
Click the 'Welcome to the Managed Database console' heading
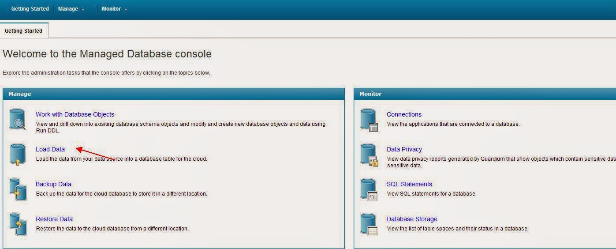pos(107,54)
